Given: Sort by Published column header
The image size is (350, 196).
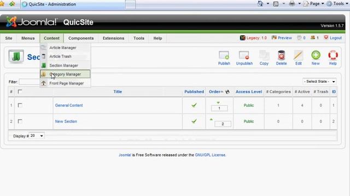Looking at the screenshot, I should click(194, 91).
